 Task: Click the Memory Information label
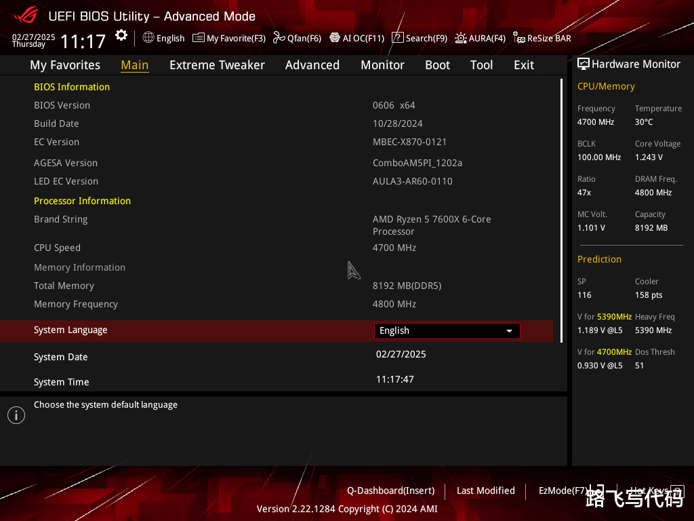coord(80,267)
